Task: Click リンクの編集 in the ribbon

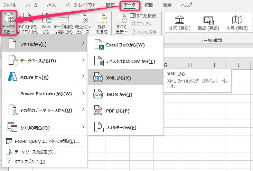Action: point(143,32)
